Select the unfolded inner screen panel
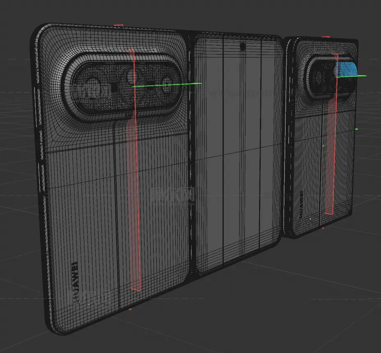 (x=238, y=164)
